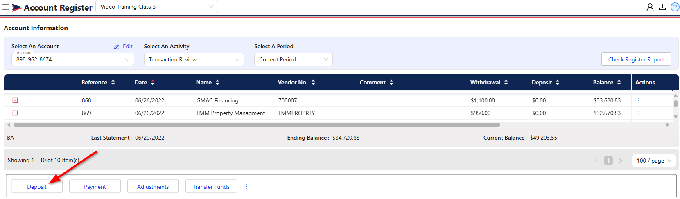Click Current Balance $49,203.55 value

tap(544, 138)
